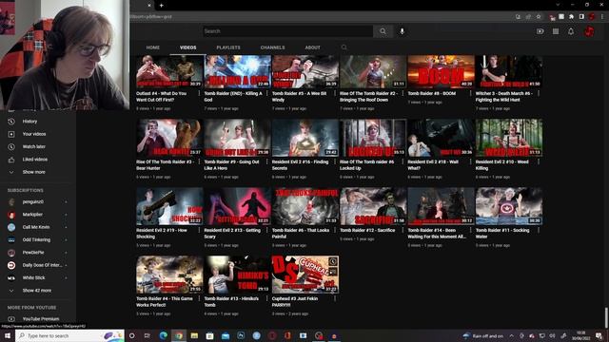Bookmark this page with the star icon
This screenshot has height=342, width=609.
click(x=539, y=17)
